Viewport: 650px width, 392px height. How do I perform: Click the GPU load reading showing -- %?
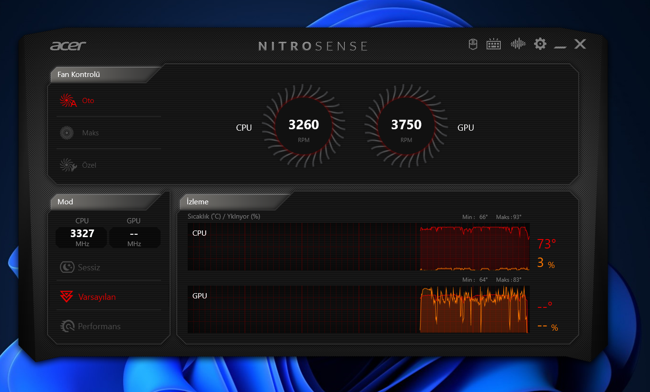click(547, 326)
